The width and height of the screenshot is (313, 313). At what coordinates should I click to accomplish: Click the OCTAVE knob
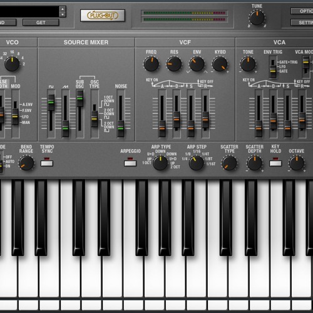[x=297, y=163]
